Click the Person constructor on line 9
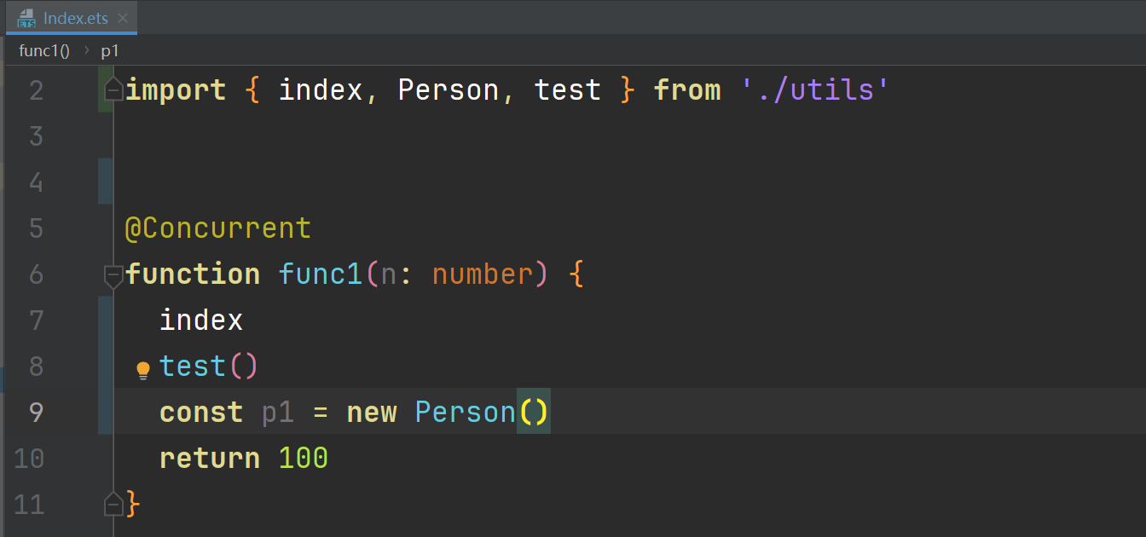 (465, 413)
